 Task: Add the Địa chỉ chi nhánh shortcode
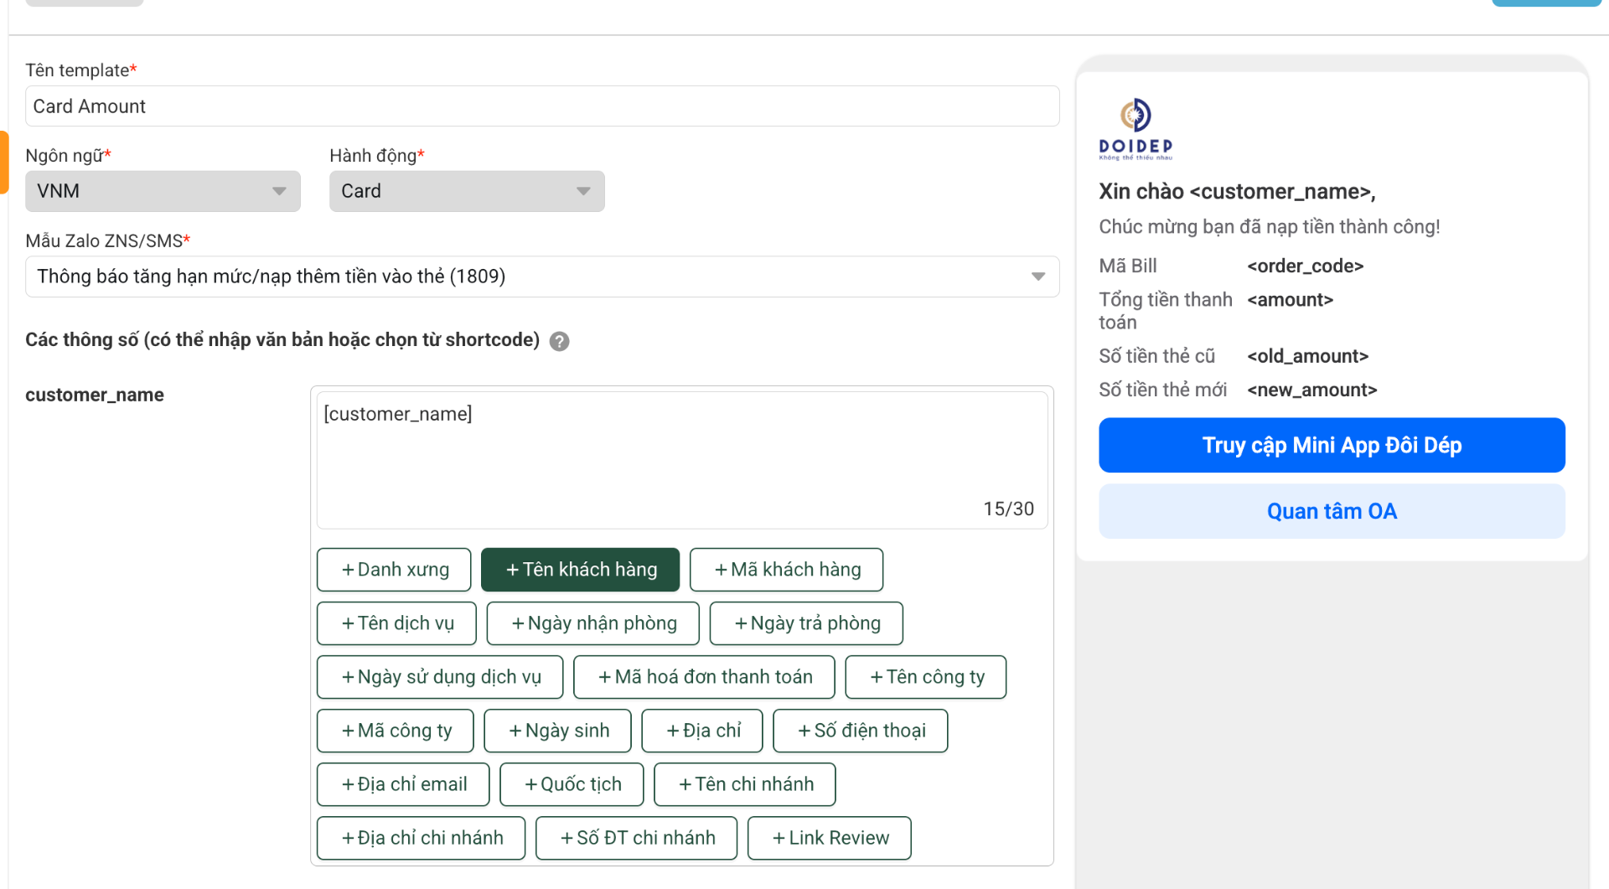[421, 837]
